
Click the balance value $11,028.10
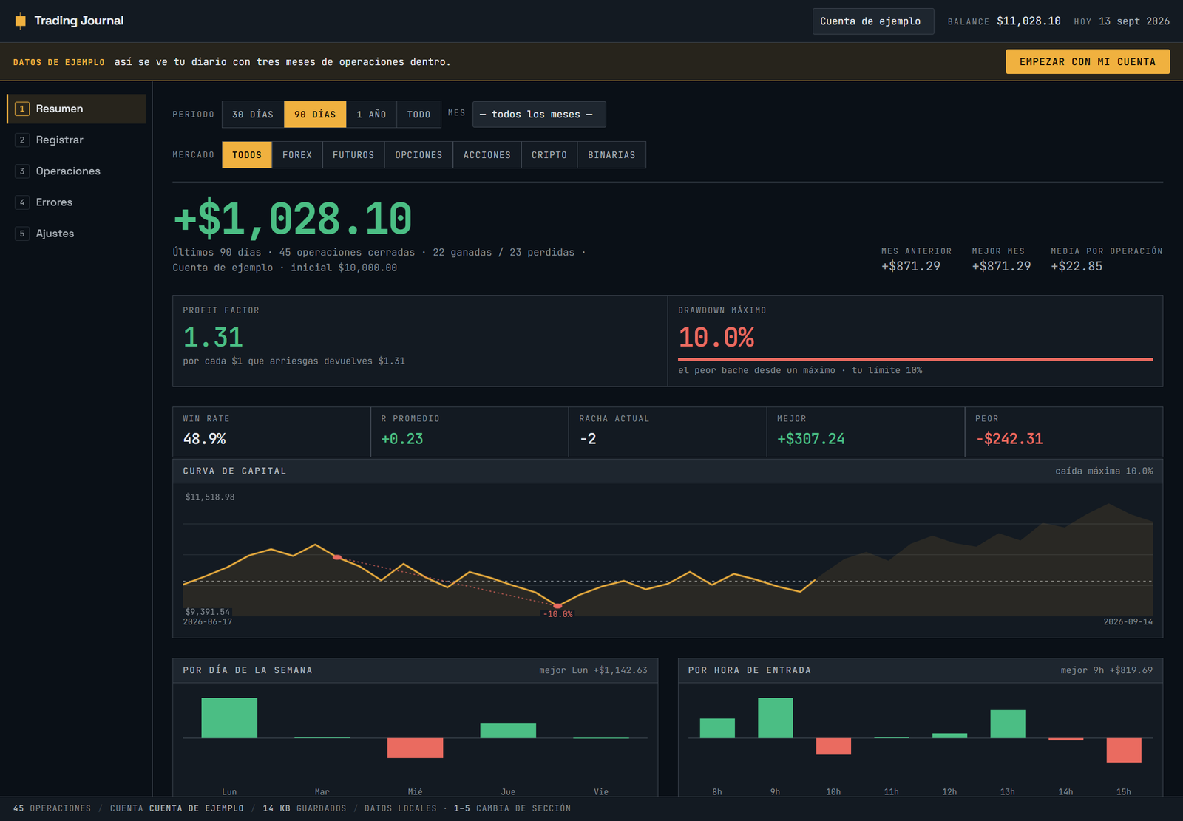point(1028,21)
